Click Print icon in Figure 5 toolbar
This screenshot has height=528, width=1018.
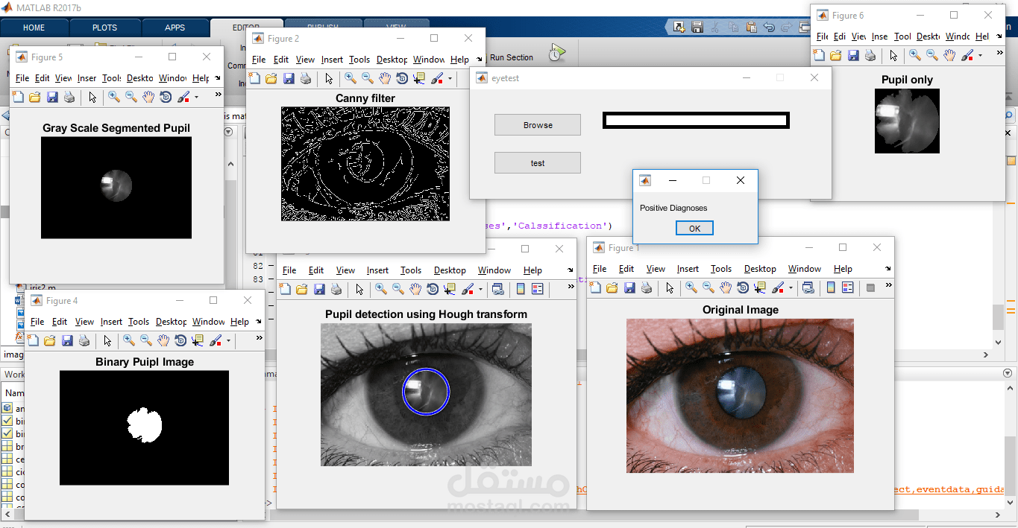coord(69,97)
